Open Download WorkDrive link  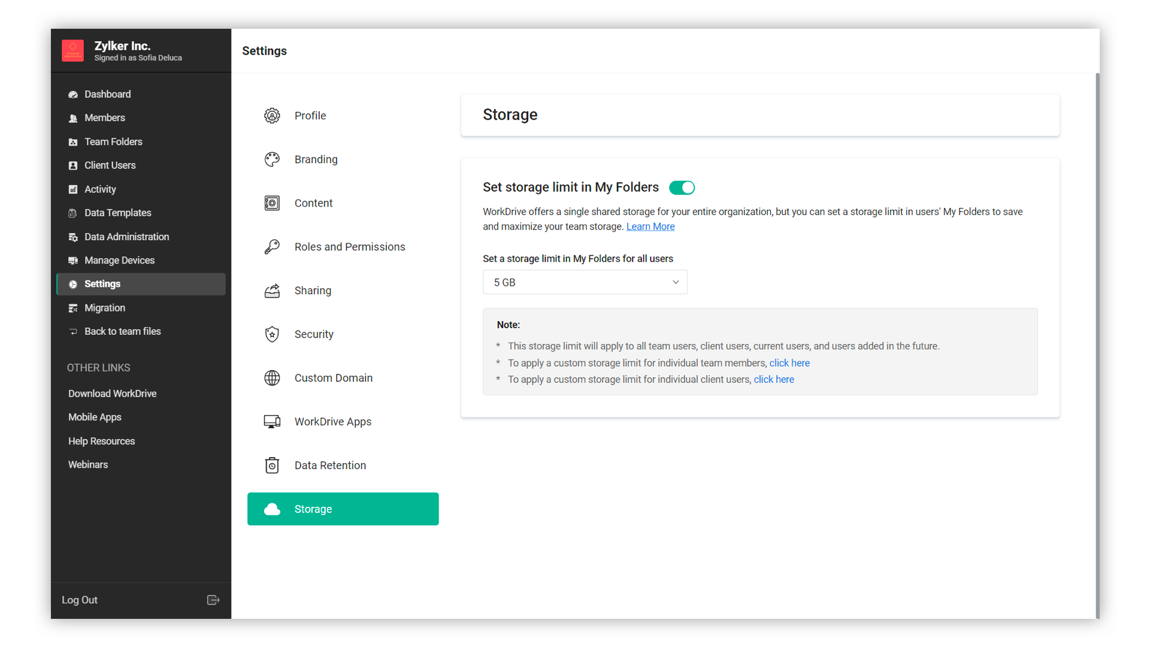(112, 394)
